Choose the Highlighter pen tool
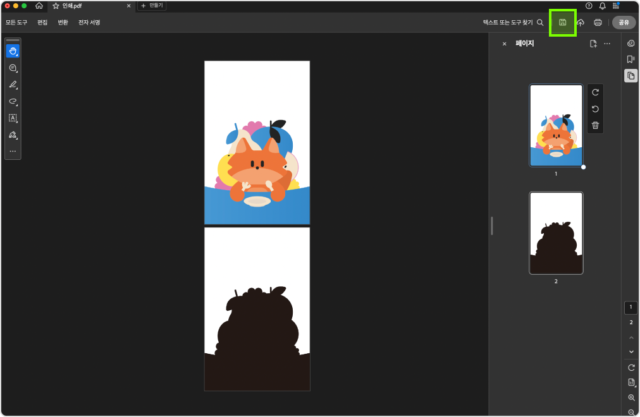 click(x=13, y=85)
